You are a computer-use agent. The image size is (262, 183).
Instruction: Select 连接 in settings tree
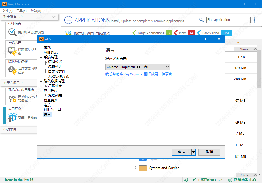pyautogui.click(x=47, y=105)
